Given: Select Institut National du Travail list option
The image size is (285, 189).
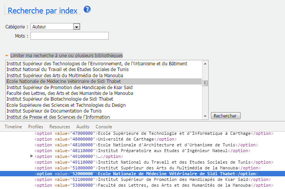Looking at the screenshot, I should (104, 70).
